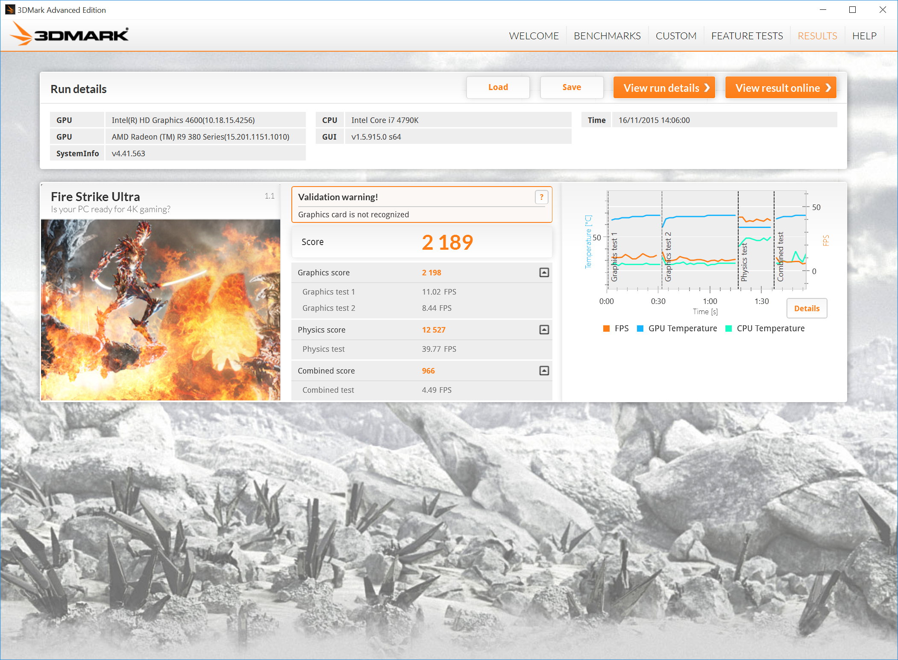Go to the Custom tab
898x660 pixels.
676,36
